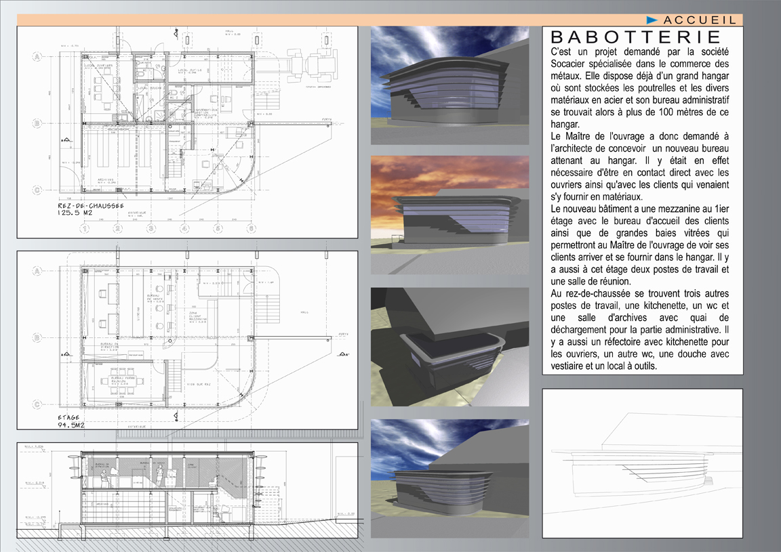The height and width of the screenshot is (552, 781).
Task: Open the bottom blue-sky building rendering
Action: pyautogui.click(x=449, y=478)
